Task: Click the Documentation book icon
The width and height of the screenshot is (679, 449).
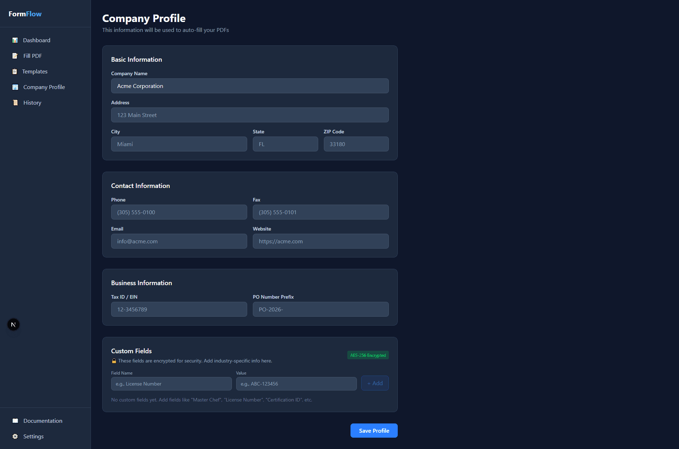Action: tap(15, 421)
